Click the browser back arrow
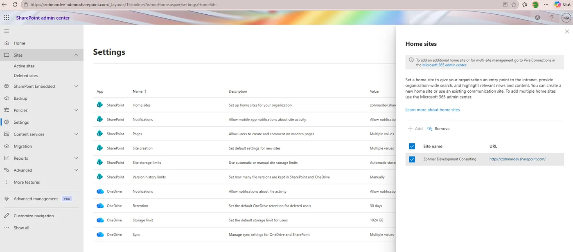Screen dimensions: 573x252 4,4
